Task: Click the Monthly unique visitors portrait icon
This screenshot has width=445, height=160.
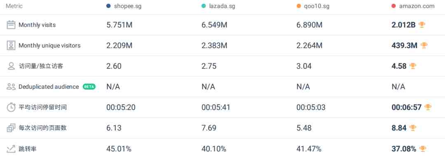Action: pyautogui.click(x=11, y=45)
